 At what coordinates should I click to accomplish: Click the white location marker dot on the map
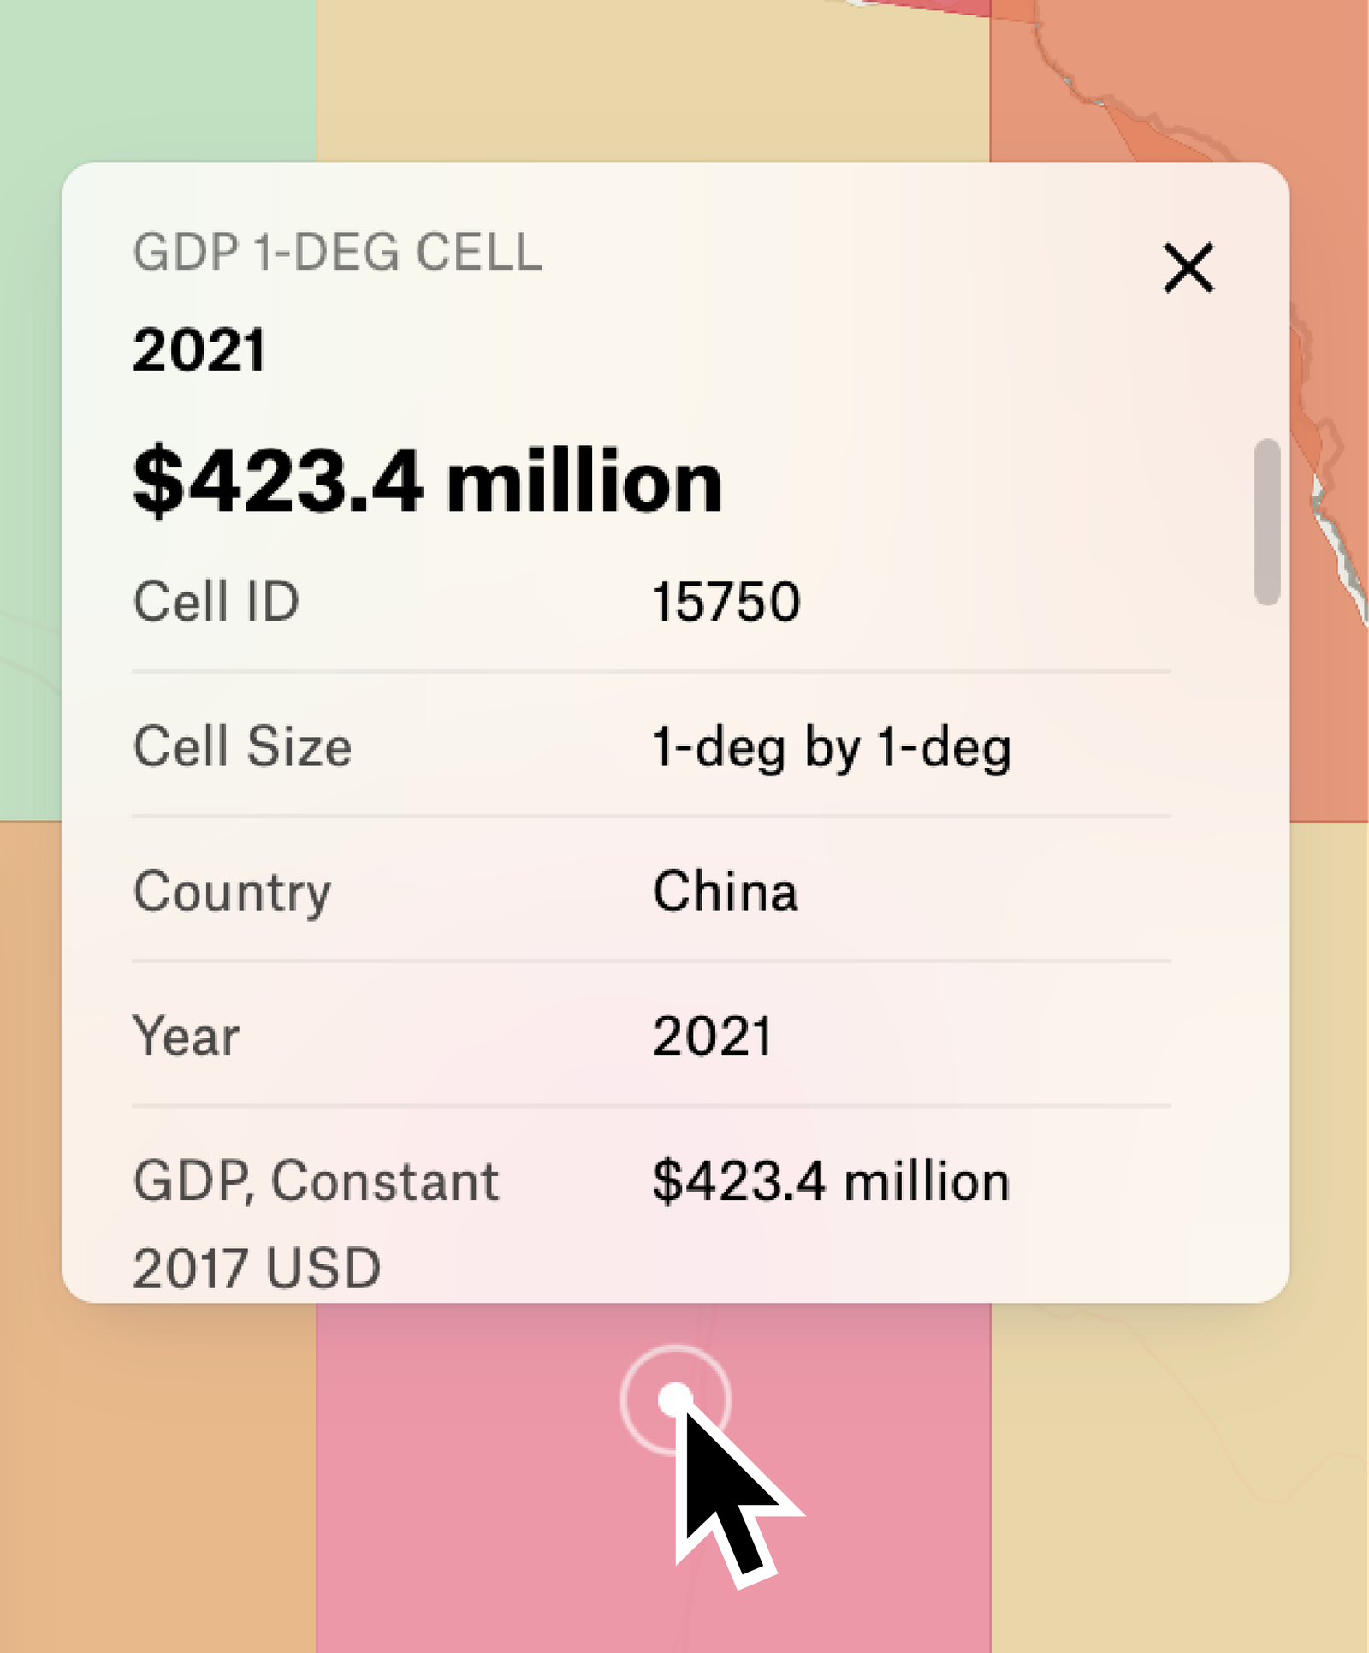[x=675, y=1400]
